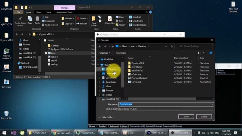The width and height of the screenshot is (242, 136).
Task: Open the Delete dropdown in the ribbon
Action: (87, 19)
